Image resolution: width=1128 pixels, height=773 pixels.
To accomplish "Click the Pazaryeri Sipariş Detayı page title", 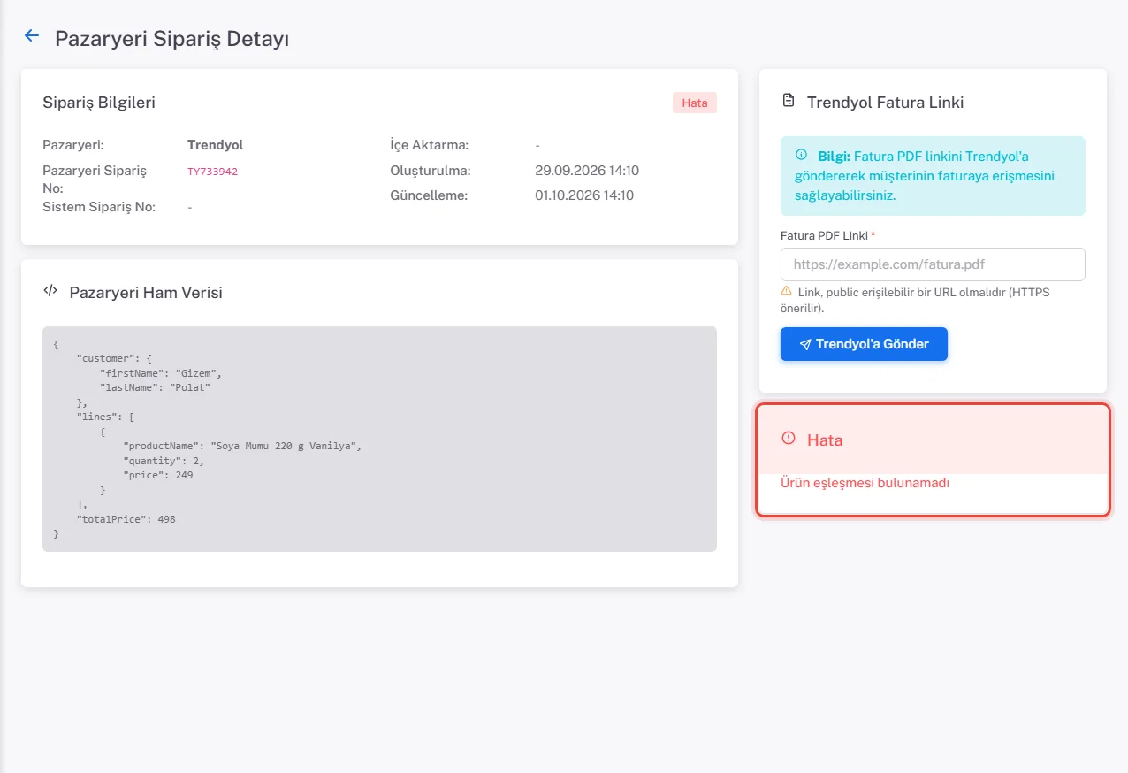I will 172,39.
